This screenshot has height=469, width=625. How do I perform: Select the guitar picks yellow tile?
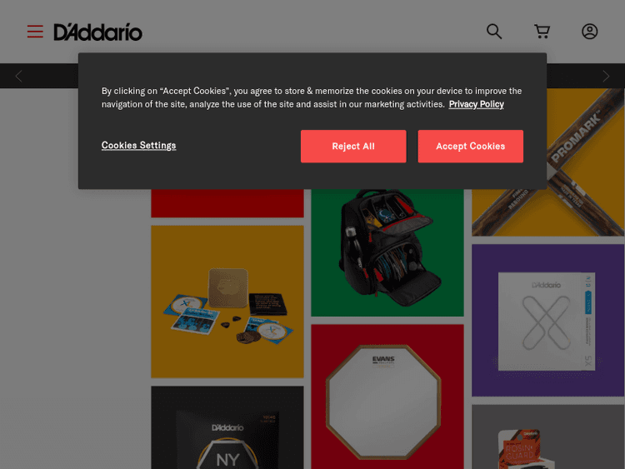[227, 302]
